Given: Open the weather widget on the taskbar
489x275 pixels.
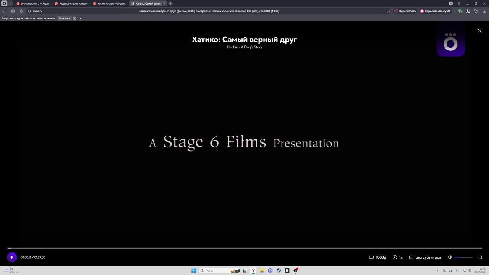Looking at the screenshot, I should (11, 270).
